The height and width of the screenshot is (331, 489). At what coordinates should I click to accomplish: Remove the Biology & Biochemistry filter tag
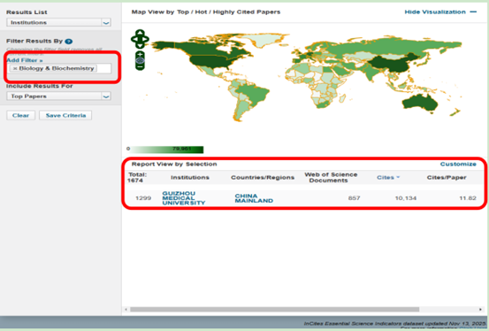(15, 68)
